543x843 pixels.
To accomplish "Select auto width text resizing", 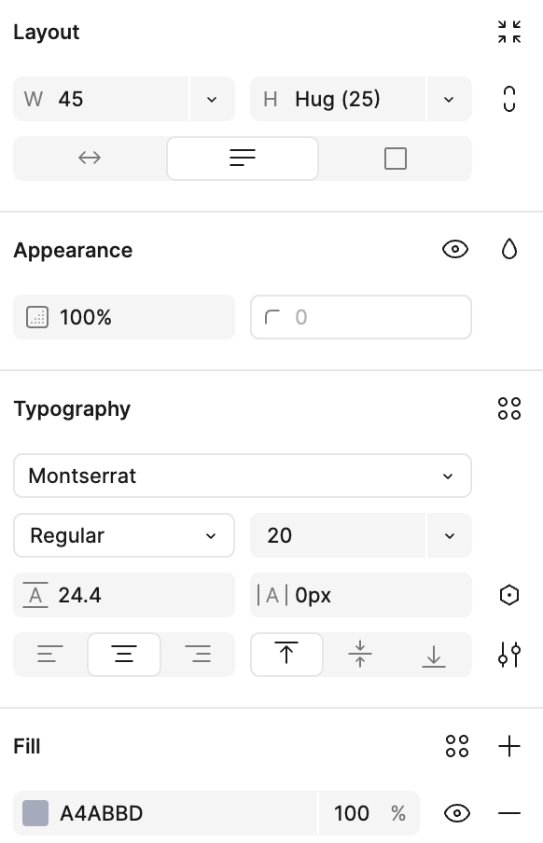I will (90, 159).
